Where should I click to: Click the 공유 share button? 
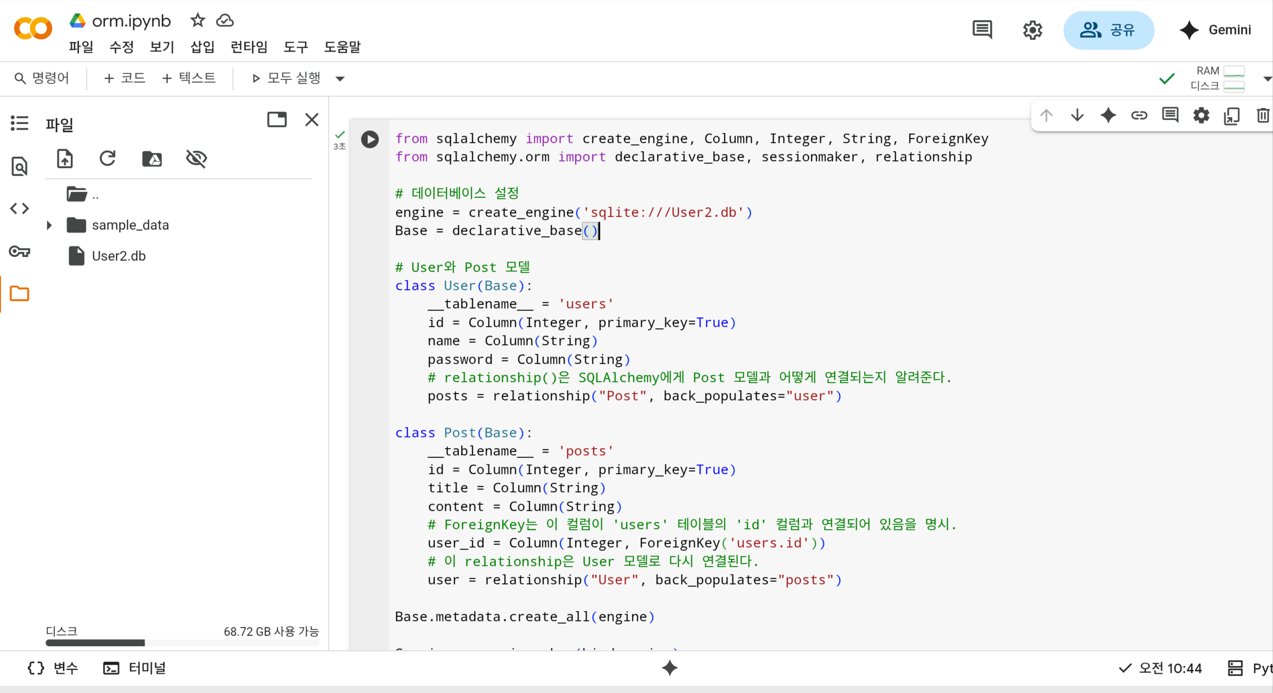click(1109, 30)
